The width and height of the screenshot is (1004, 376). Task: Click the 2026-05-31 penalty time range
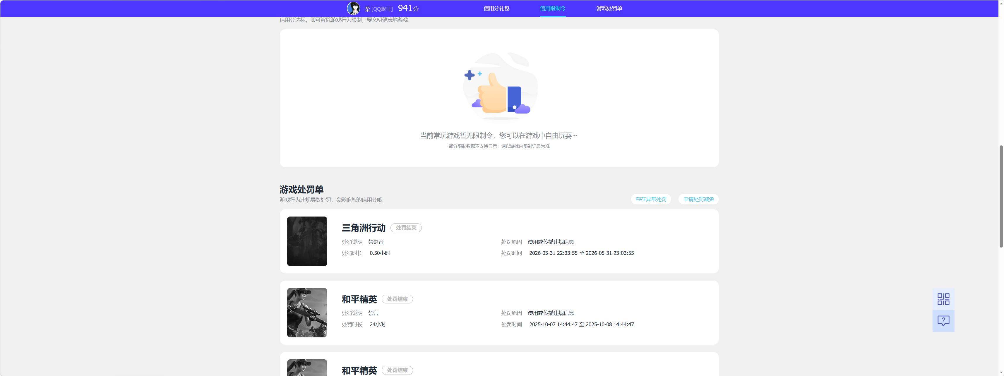tap(582, 253)
